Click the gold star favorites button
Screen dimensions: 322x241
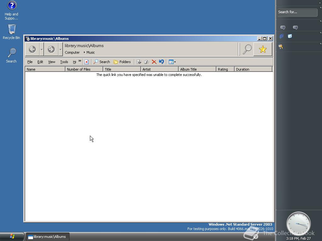coord(263,49)
